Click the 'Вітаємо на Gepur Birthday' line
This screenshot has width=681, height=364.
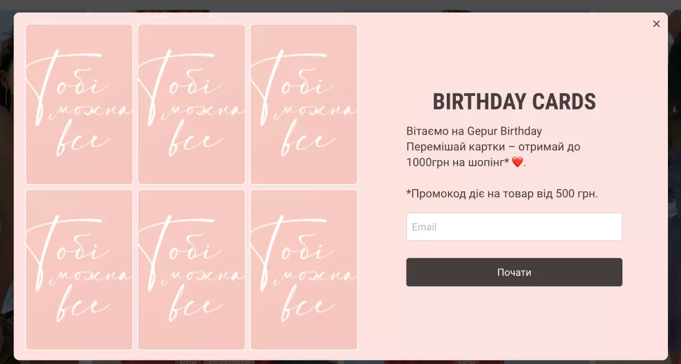474,131
